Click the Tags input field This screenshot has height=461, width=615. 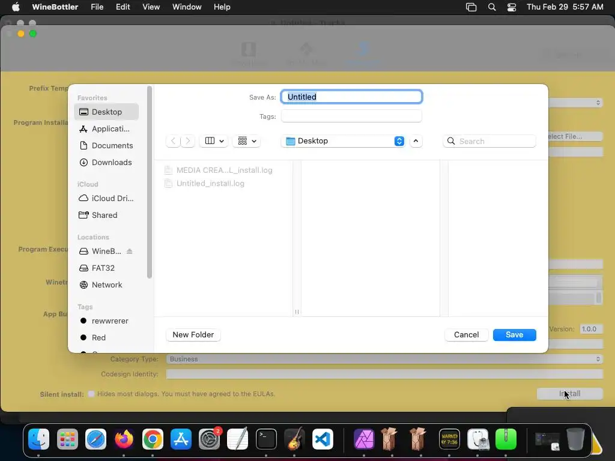(351, 116)
